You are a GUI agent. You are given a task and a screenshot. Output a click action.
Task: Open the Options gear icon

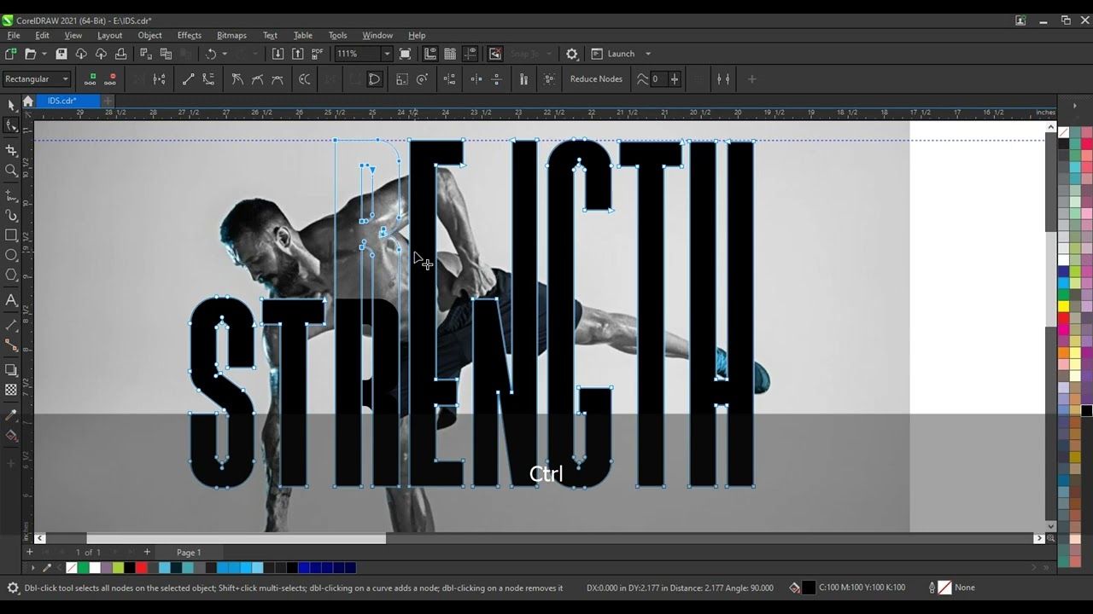tap(572, 54)
